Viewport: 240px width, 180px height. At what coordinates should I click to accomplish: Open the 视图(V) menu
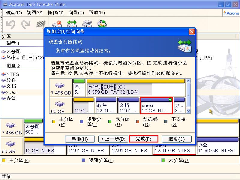coord(34,13)
